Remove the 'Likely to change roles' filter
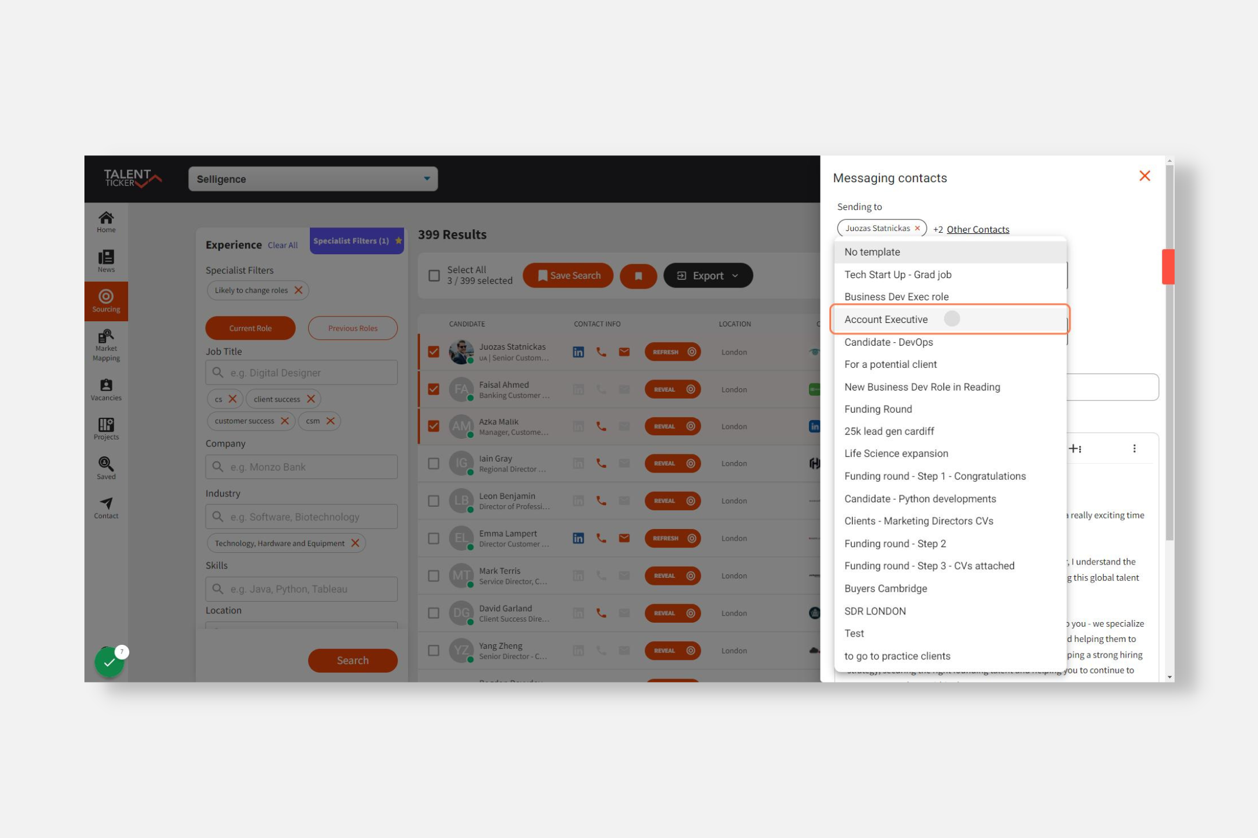Screen dimensions: 1258x838 pyautogui.click(x=298, y=290)
